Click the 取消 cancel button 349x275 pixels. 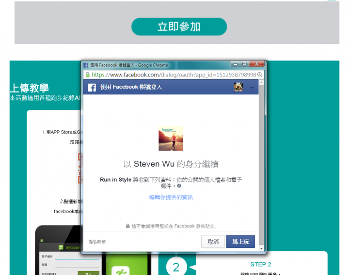[213, 242]
